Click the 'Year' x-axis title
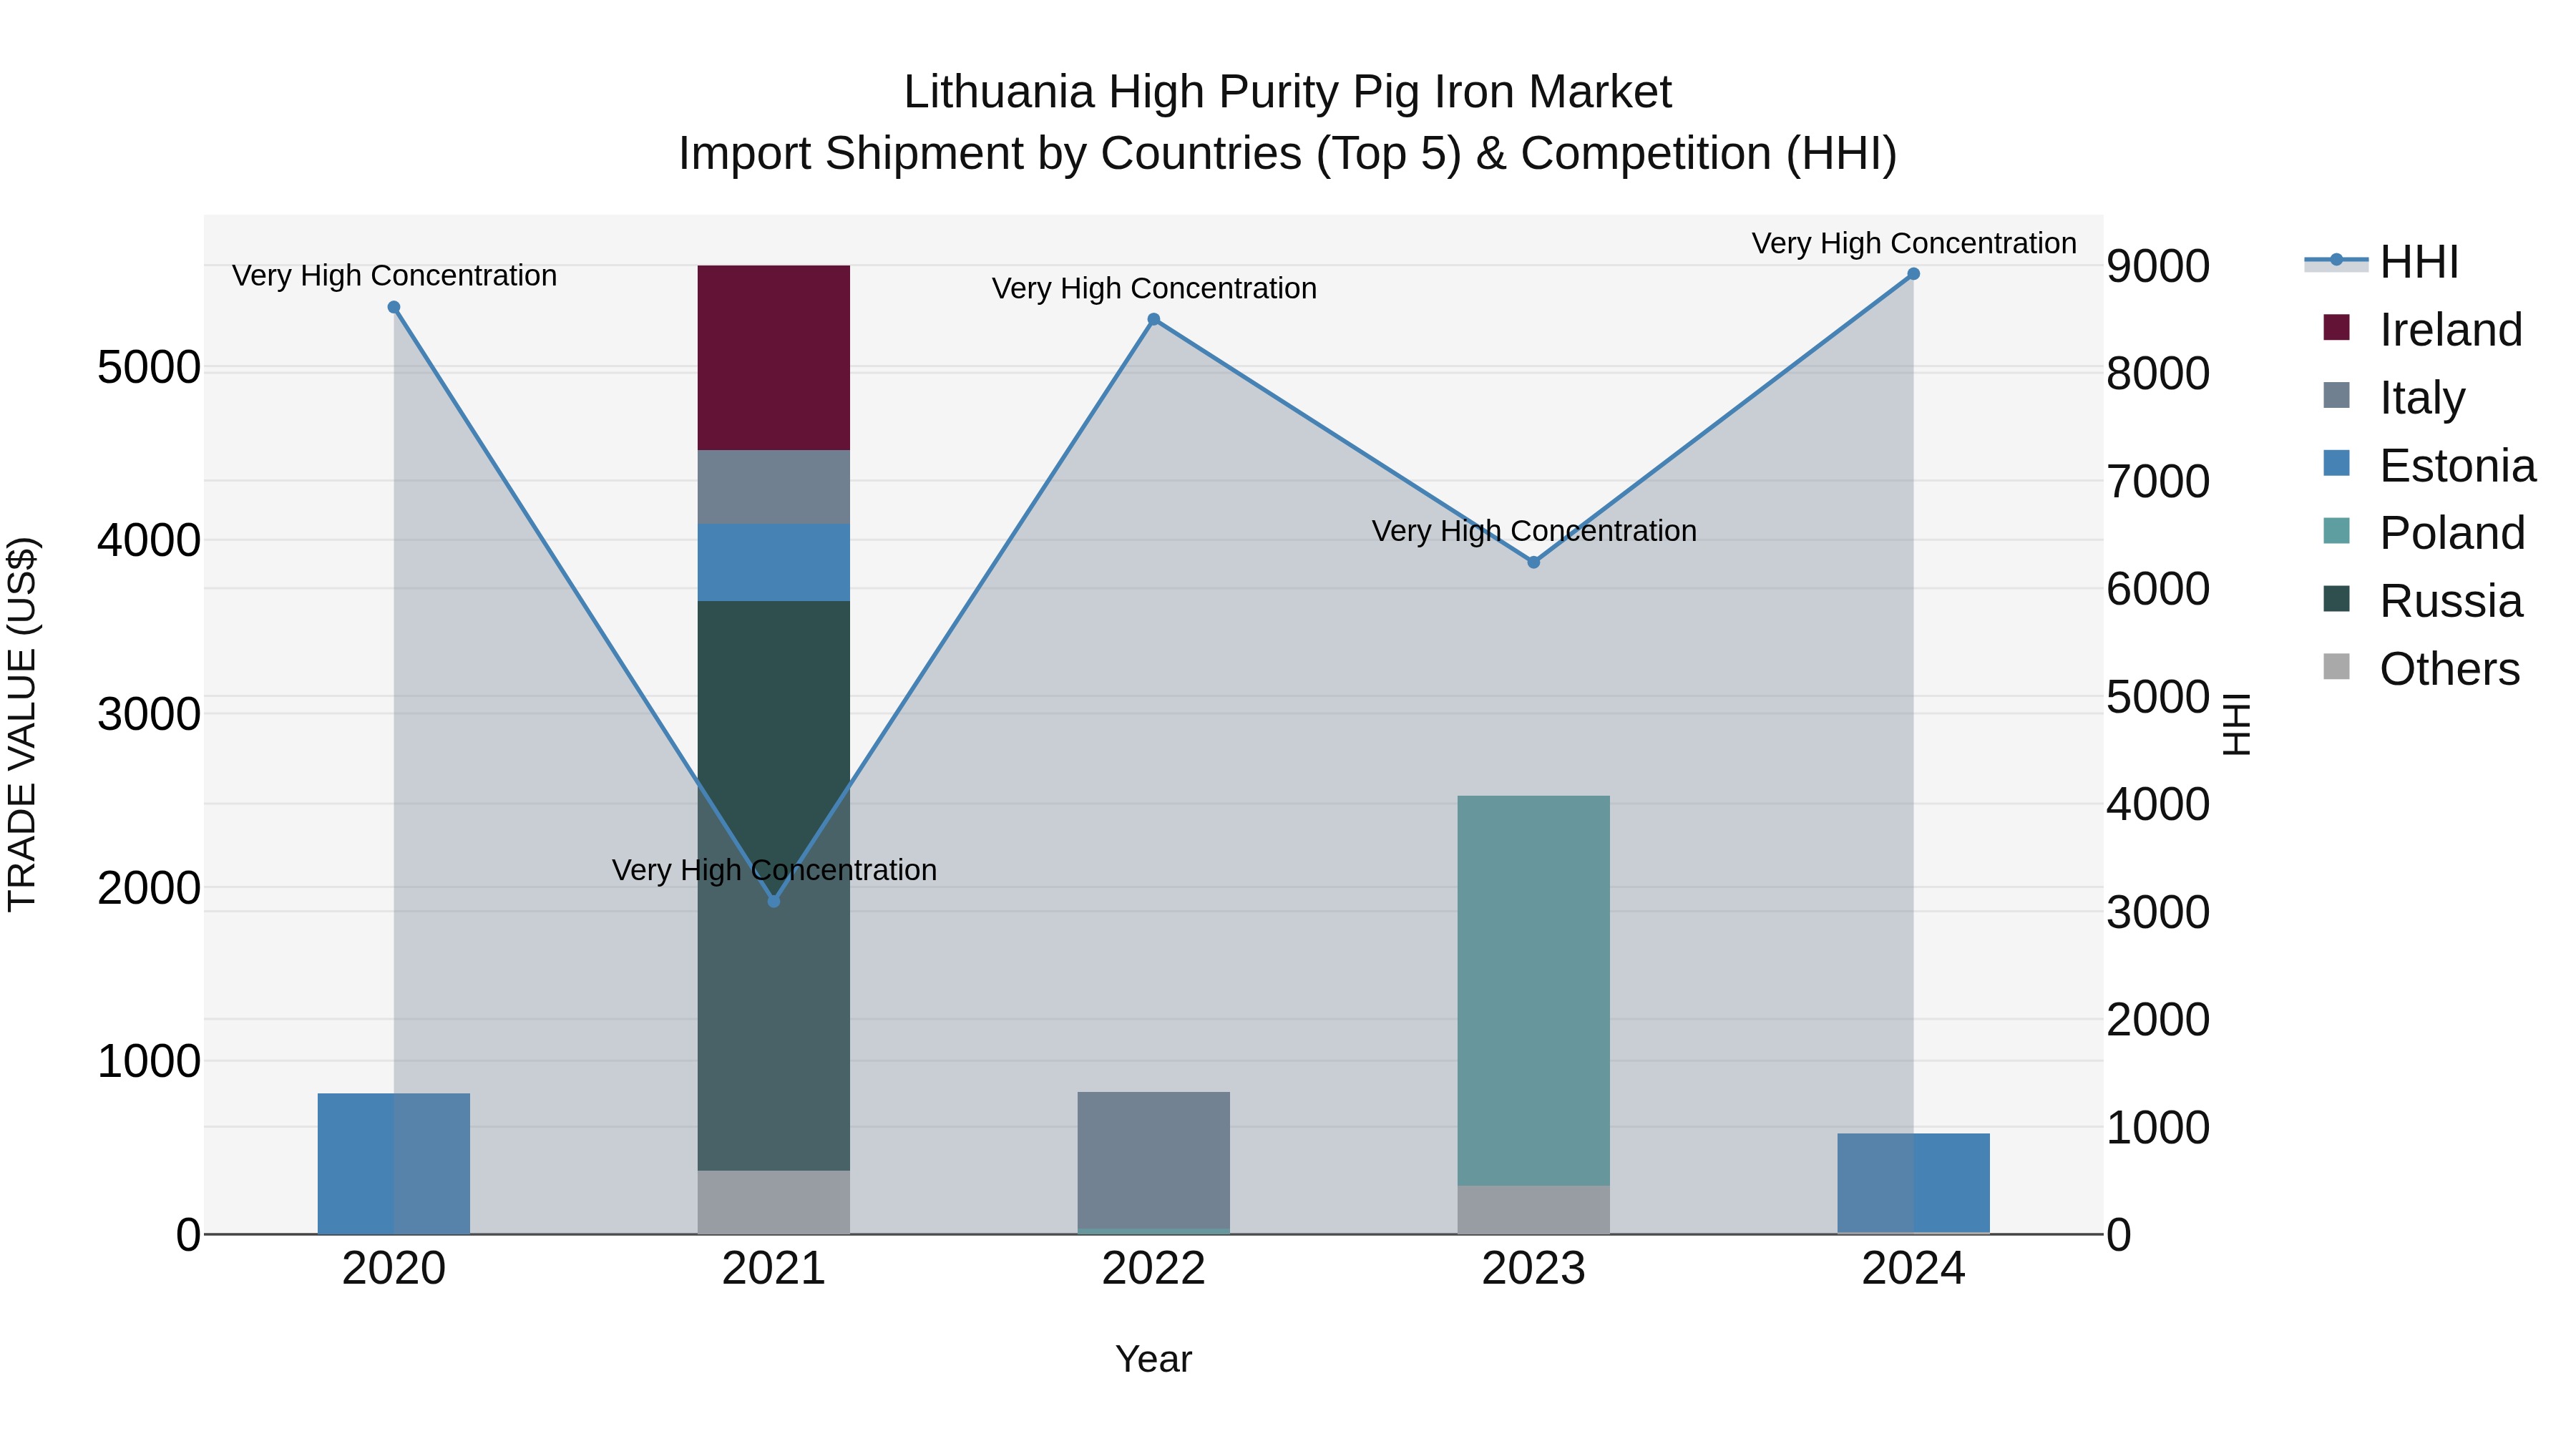Image resolution: width=2576 pixels, height=1449 pixels. [x=1154, y=1359]
